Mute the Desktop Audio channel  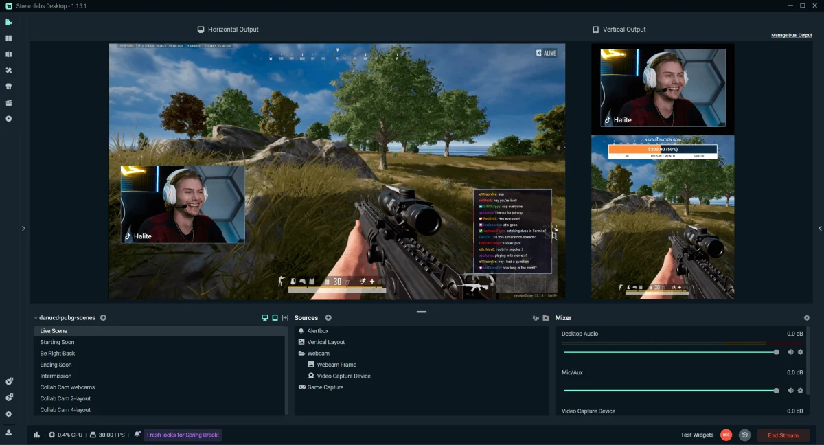pyautogui.click(x=788, y=352)
